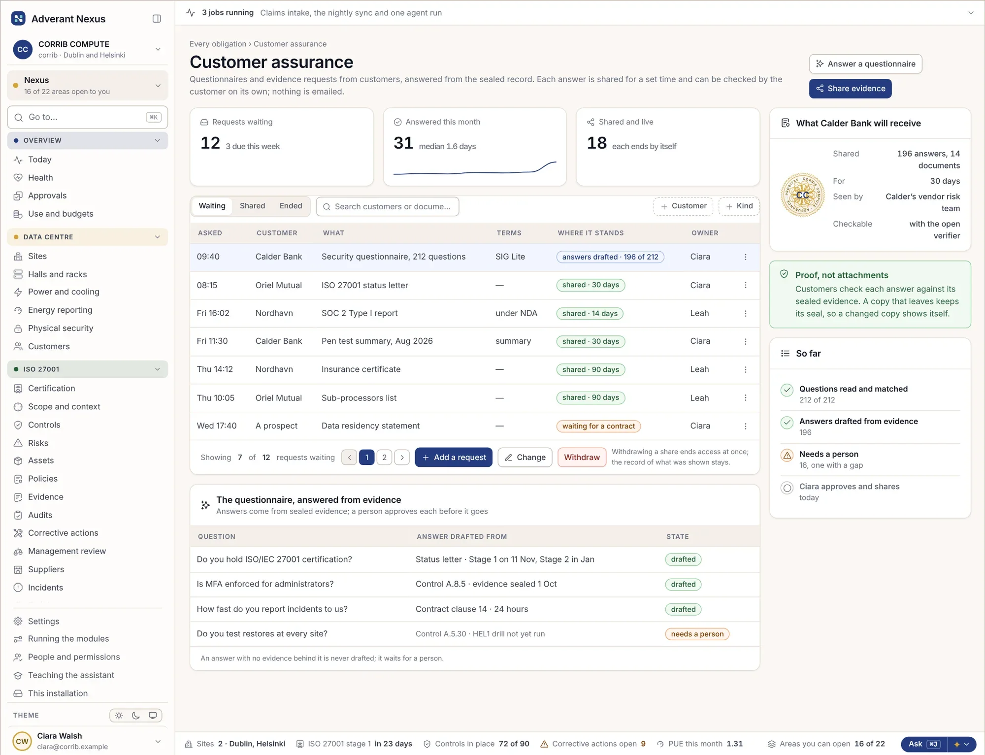Click Add a request button

(454, 458)
